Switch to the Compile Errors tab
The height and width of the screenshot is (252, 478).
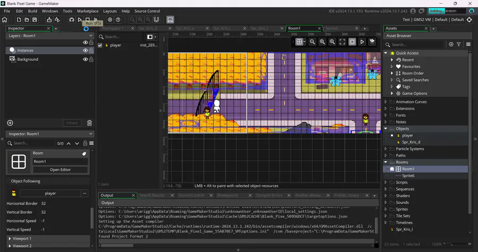click(x=270, y=195)
